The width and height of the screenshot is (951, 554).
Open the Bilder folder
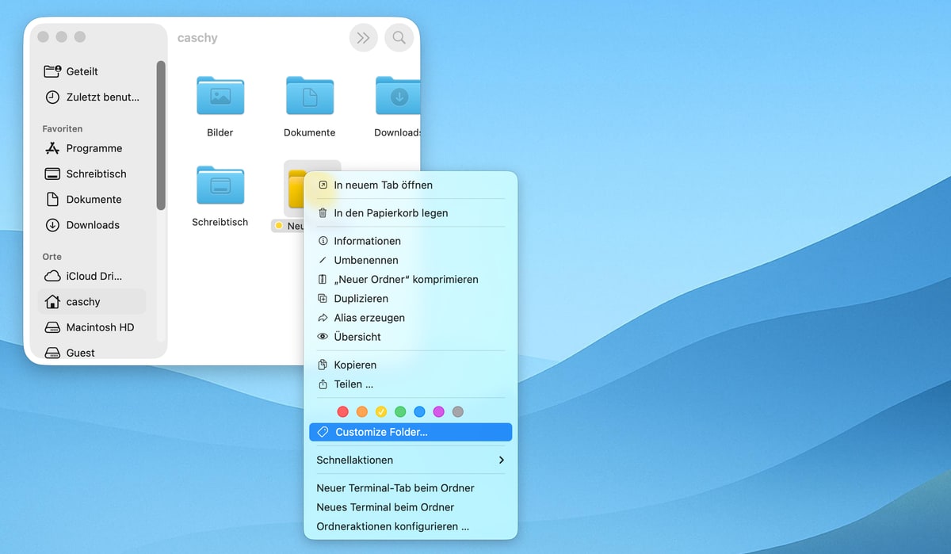[220, 97]
